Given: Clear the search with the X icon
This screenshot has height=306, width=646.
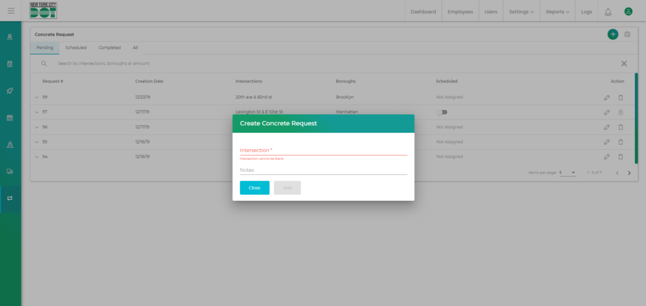Looking at the screenshot, I should click(x=624, y=64).
